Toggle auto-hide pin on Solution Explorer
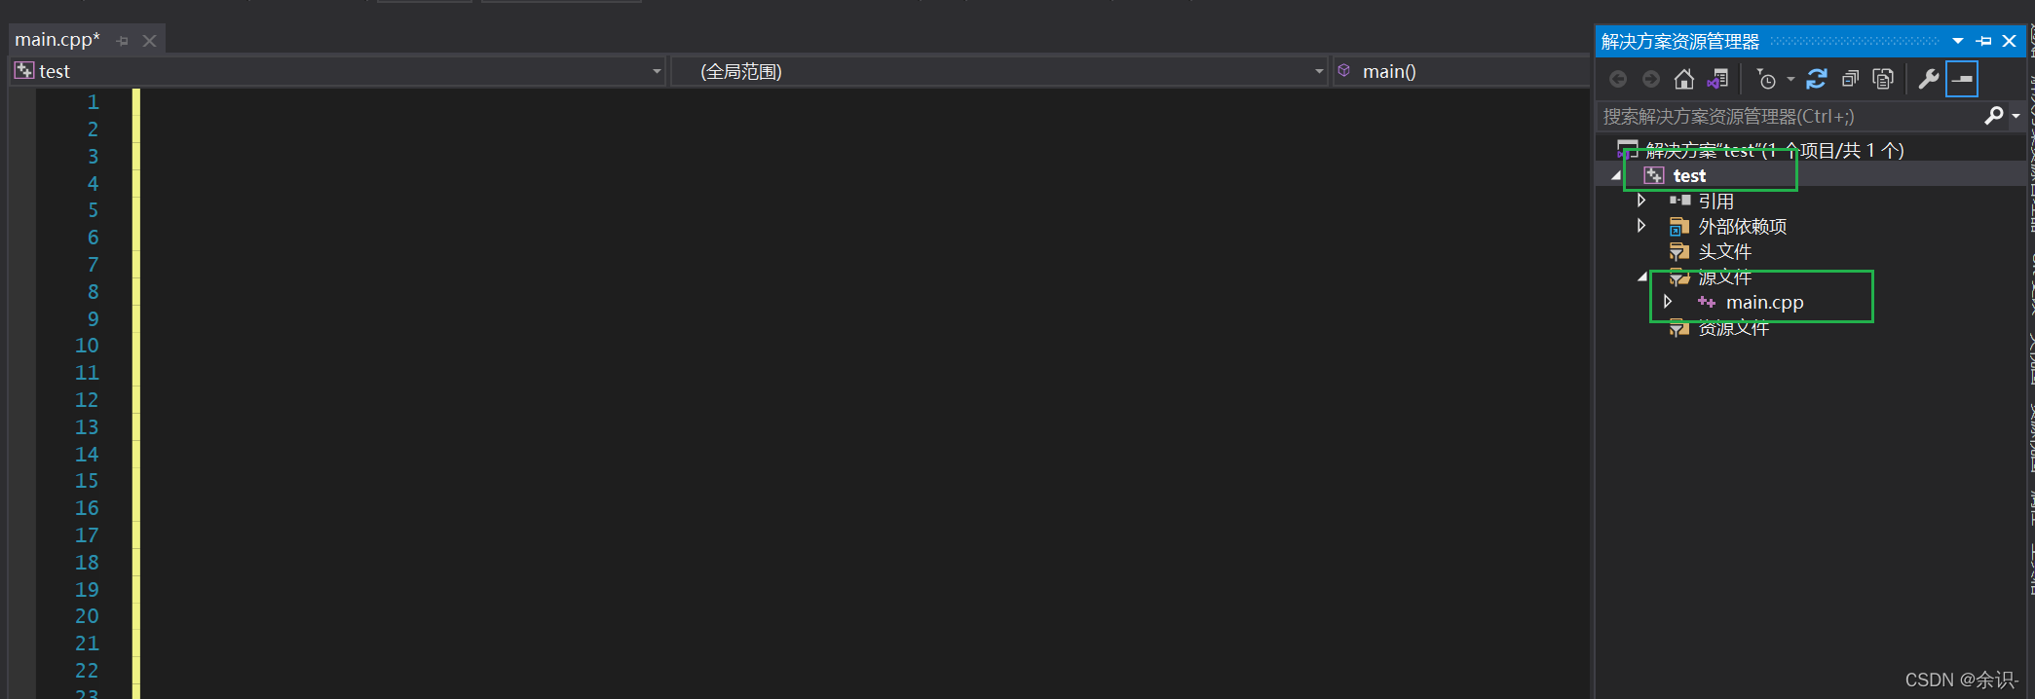The width and height of the screenshot is (2035, 699). coord(1983,41)
